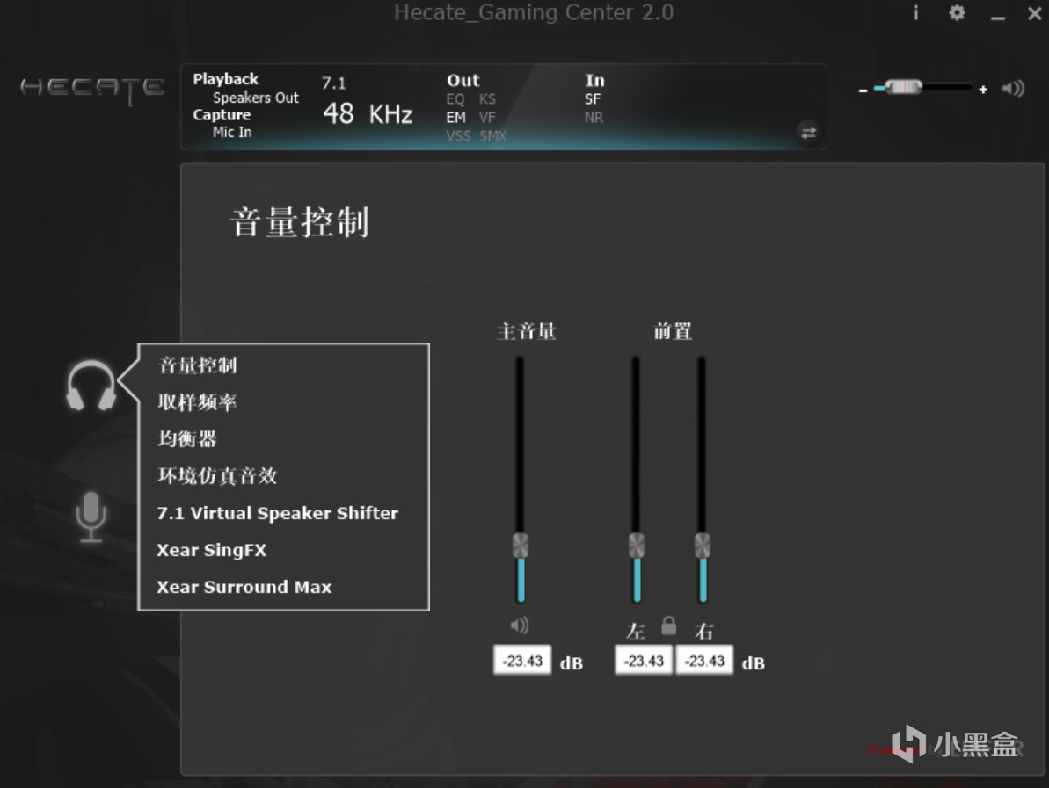
Task: Click the swap arrows button in status panel
Action: pyautogui.click(x=808, y=133)
